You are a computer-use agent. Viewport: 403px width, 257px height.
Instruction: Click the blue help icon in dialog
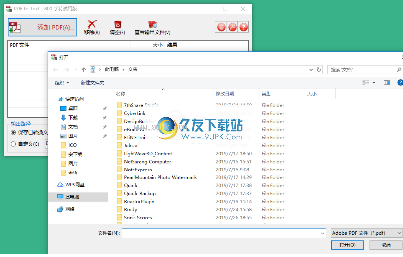400,82
